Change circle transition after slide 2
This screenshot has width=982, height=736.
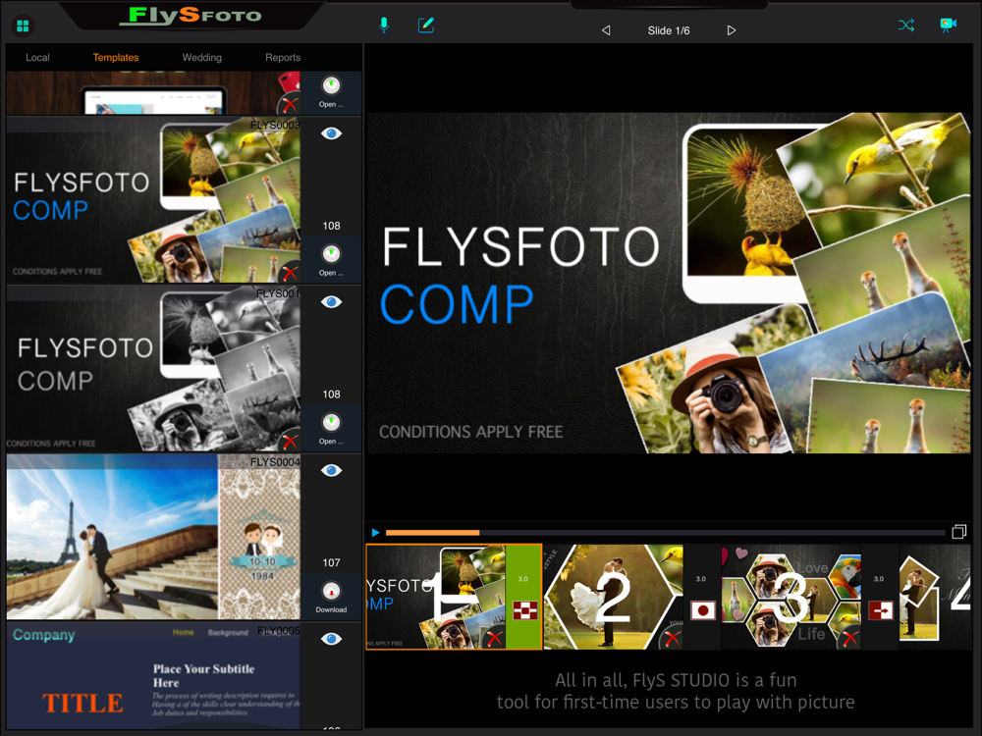pos(703,610)
